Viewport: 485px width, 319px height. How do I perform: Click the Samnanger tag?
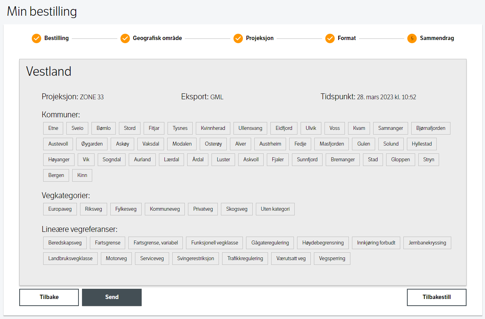click(x=391, y=128)
